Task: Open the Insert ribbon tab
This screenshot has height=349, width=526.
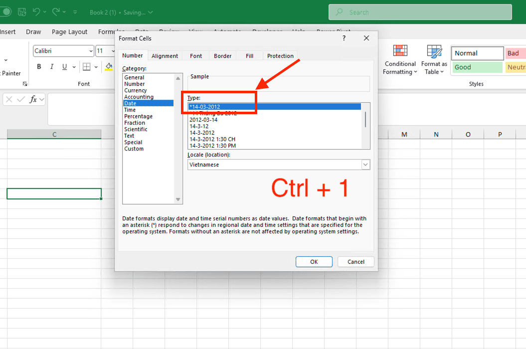Action: [7, 31]
